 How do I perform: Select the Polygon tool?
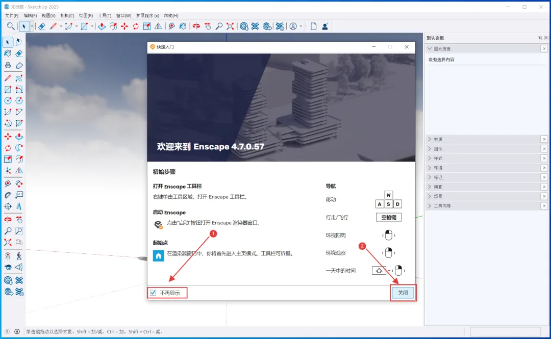pyautogui.click(x=19, y=101)
